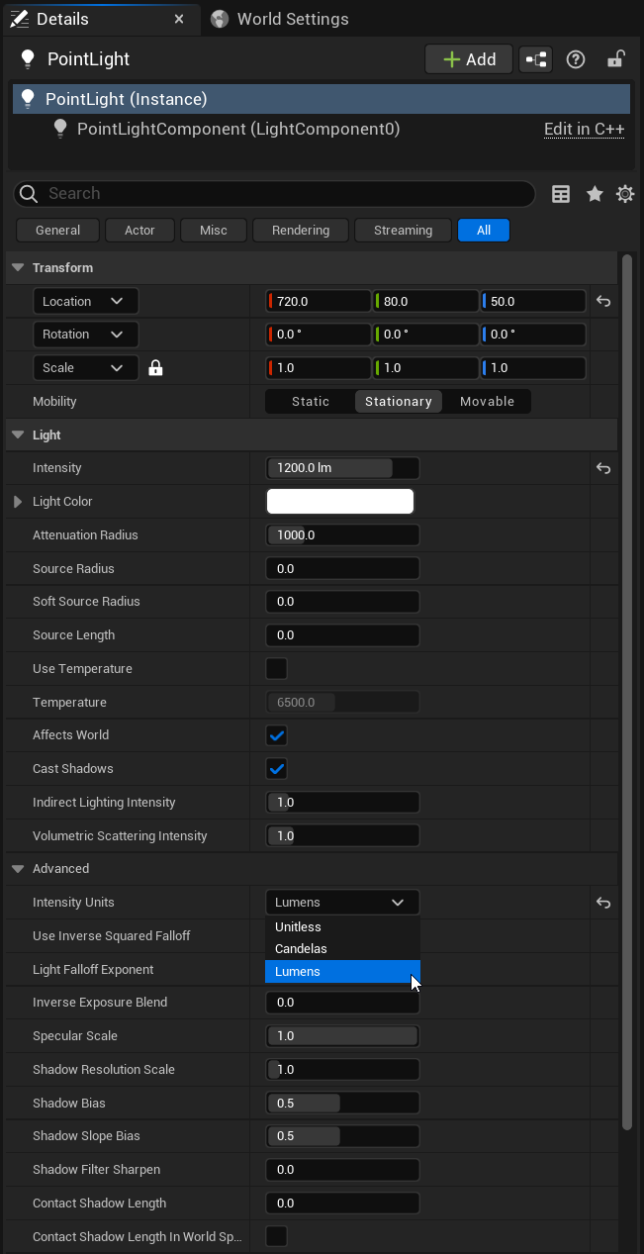
Task: Click the Location Y value 80.0
Action: point(426,302)
